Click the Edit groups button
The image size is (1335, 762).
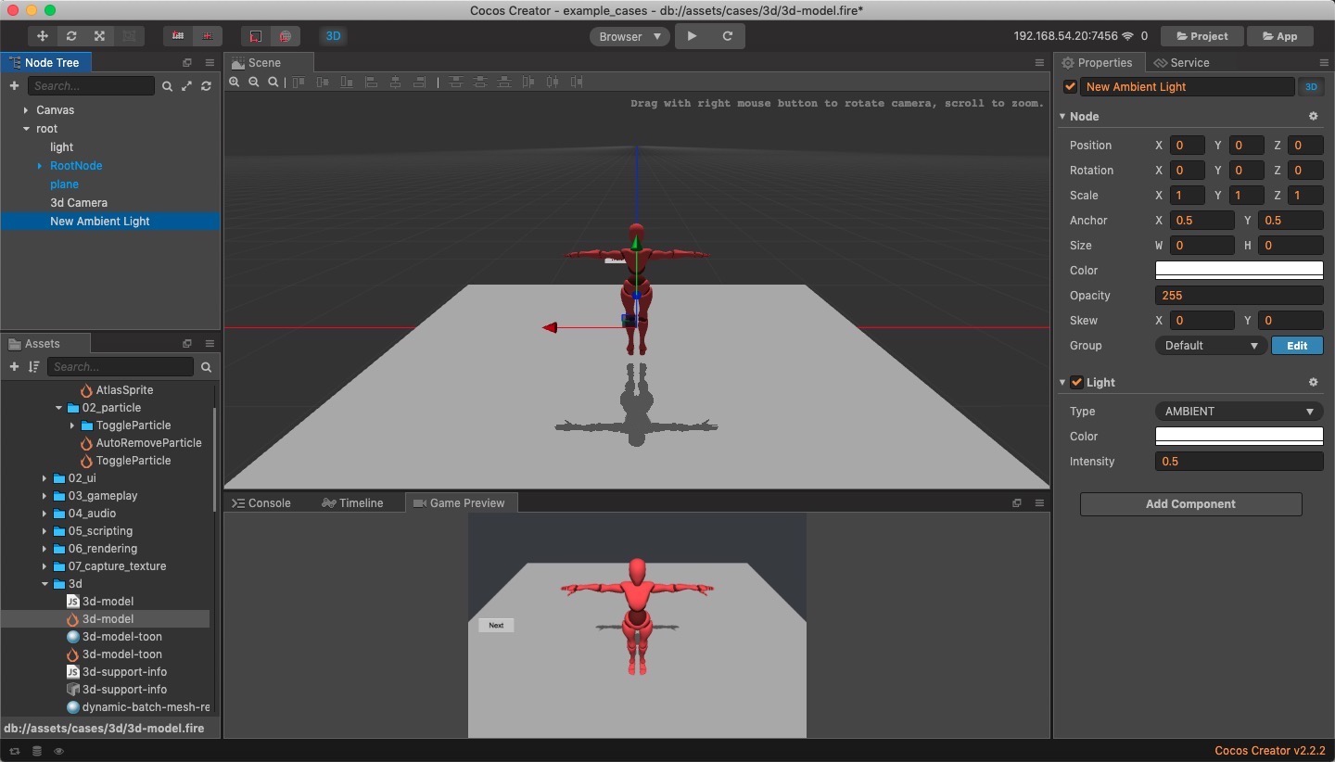pos(1297,345)
